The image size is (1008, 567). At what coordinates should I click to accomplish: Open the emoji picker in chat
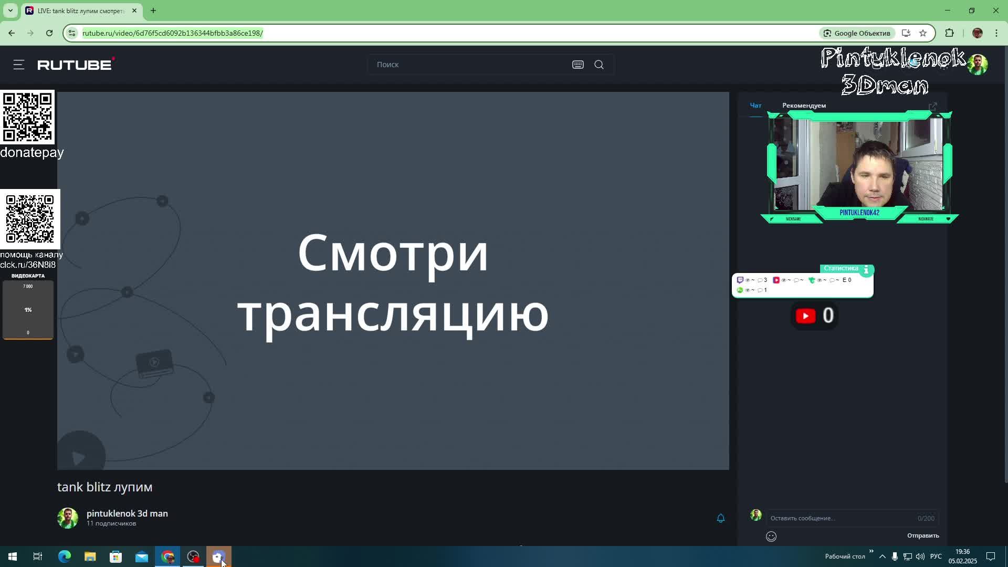[771, 536]
